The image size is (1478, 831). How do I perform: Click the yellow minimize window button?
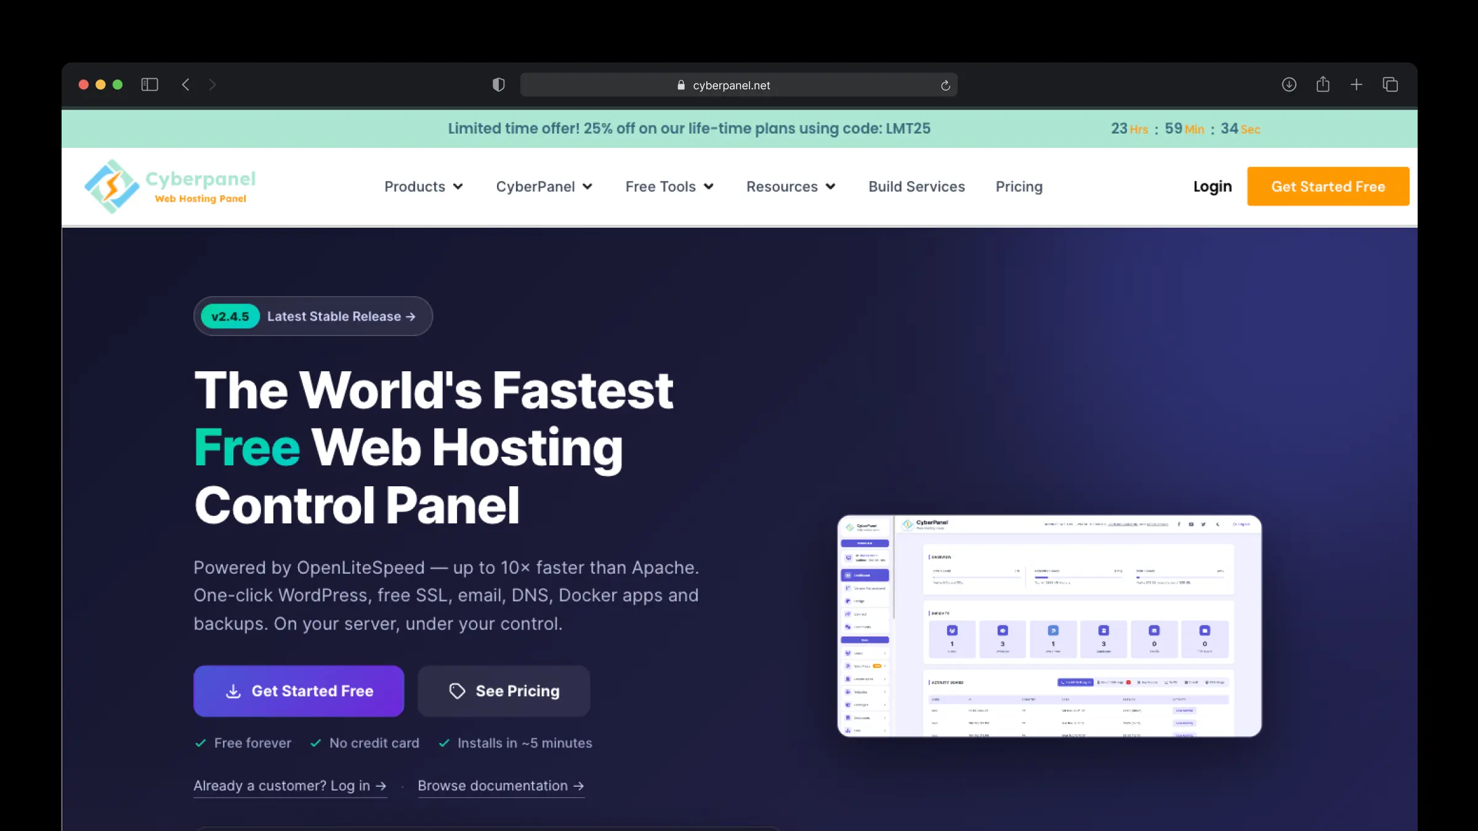tap(100, 84)
